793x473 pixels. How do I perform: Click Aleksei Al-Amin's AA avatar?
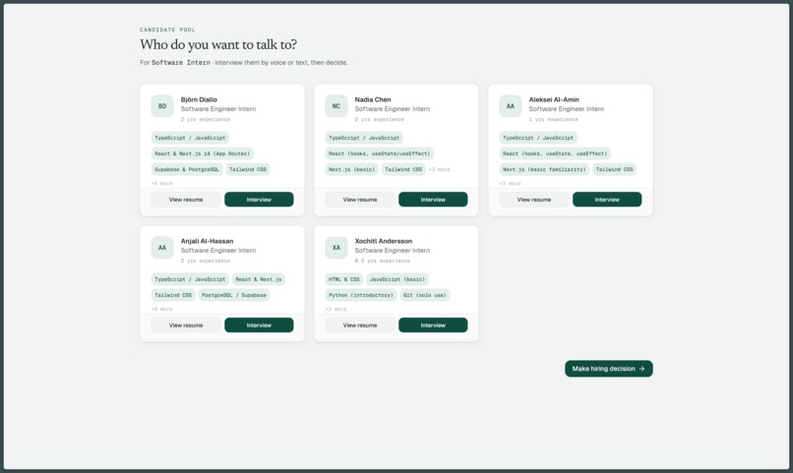click(510, 106)
